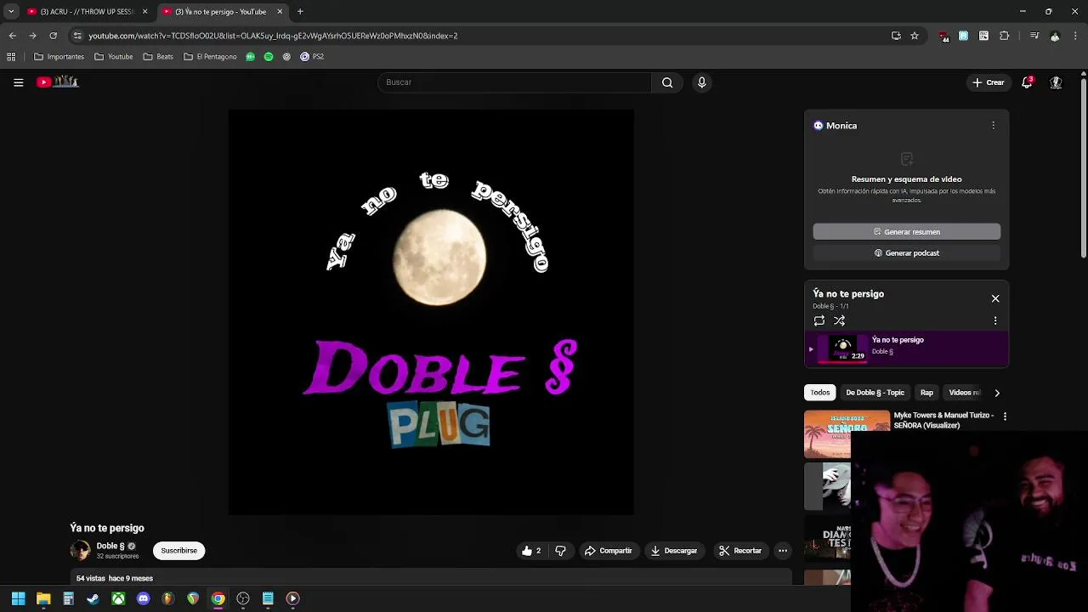Image resolution: width=1088 pixels, height=612 pixels.
Task: Open the YouTube notifications bell
Action: 1027,82
